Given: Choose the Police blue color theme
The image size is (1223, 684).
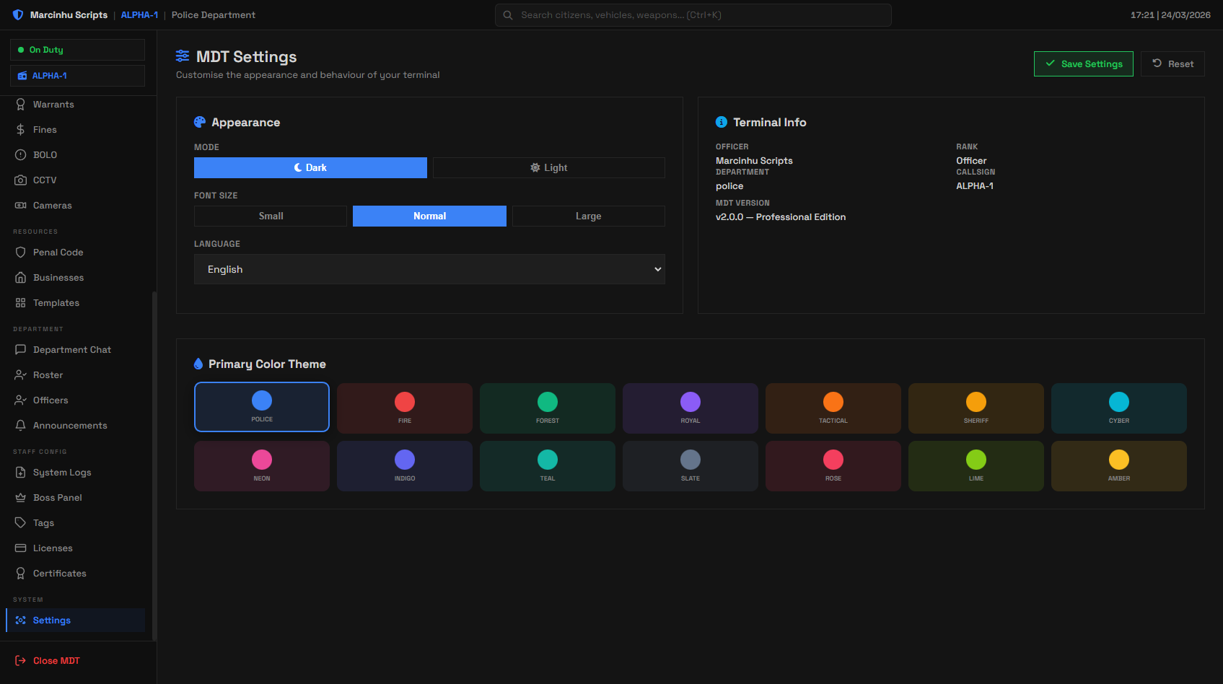Looking at the screenshot, I should click(x=262, y=407).
